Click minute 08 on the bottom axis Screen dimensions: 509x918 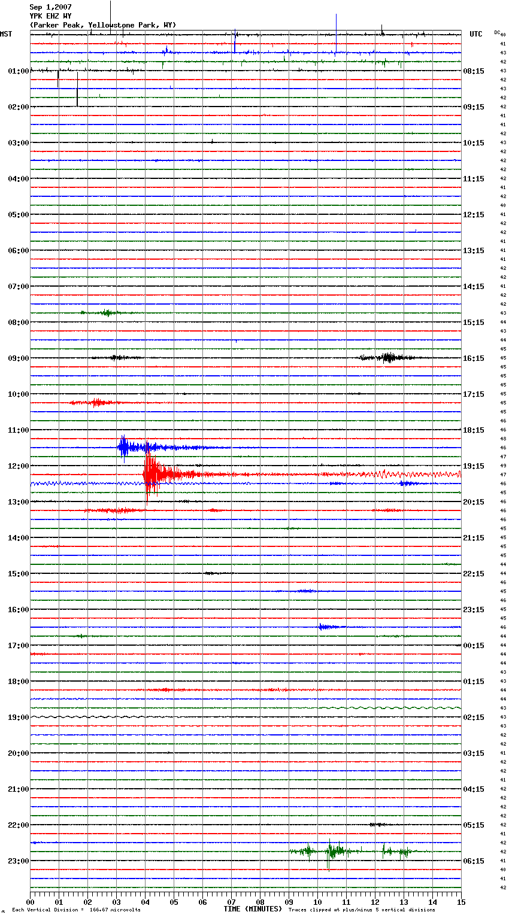click(x=260, y=902)
